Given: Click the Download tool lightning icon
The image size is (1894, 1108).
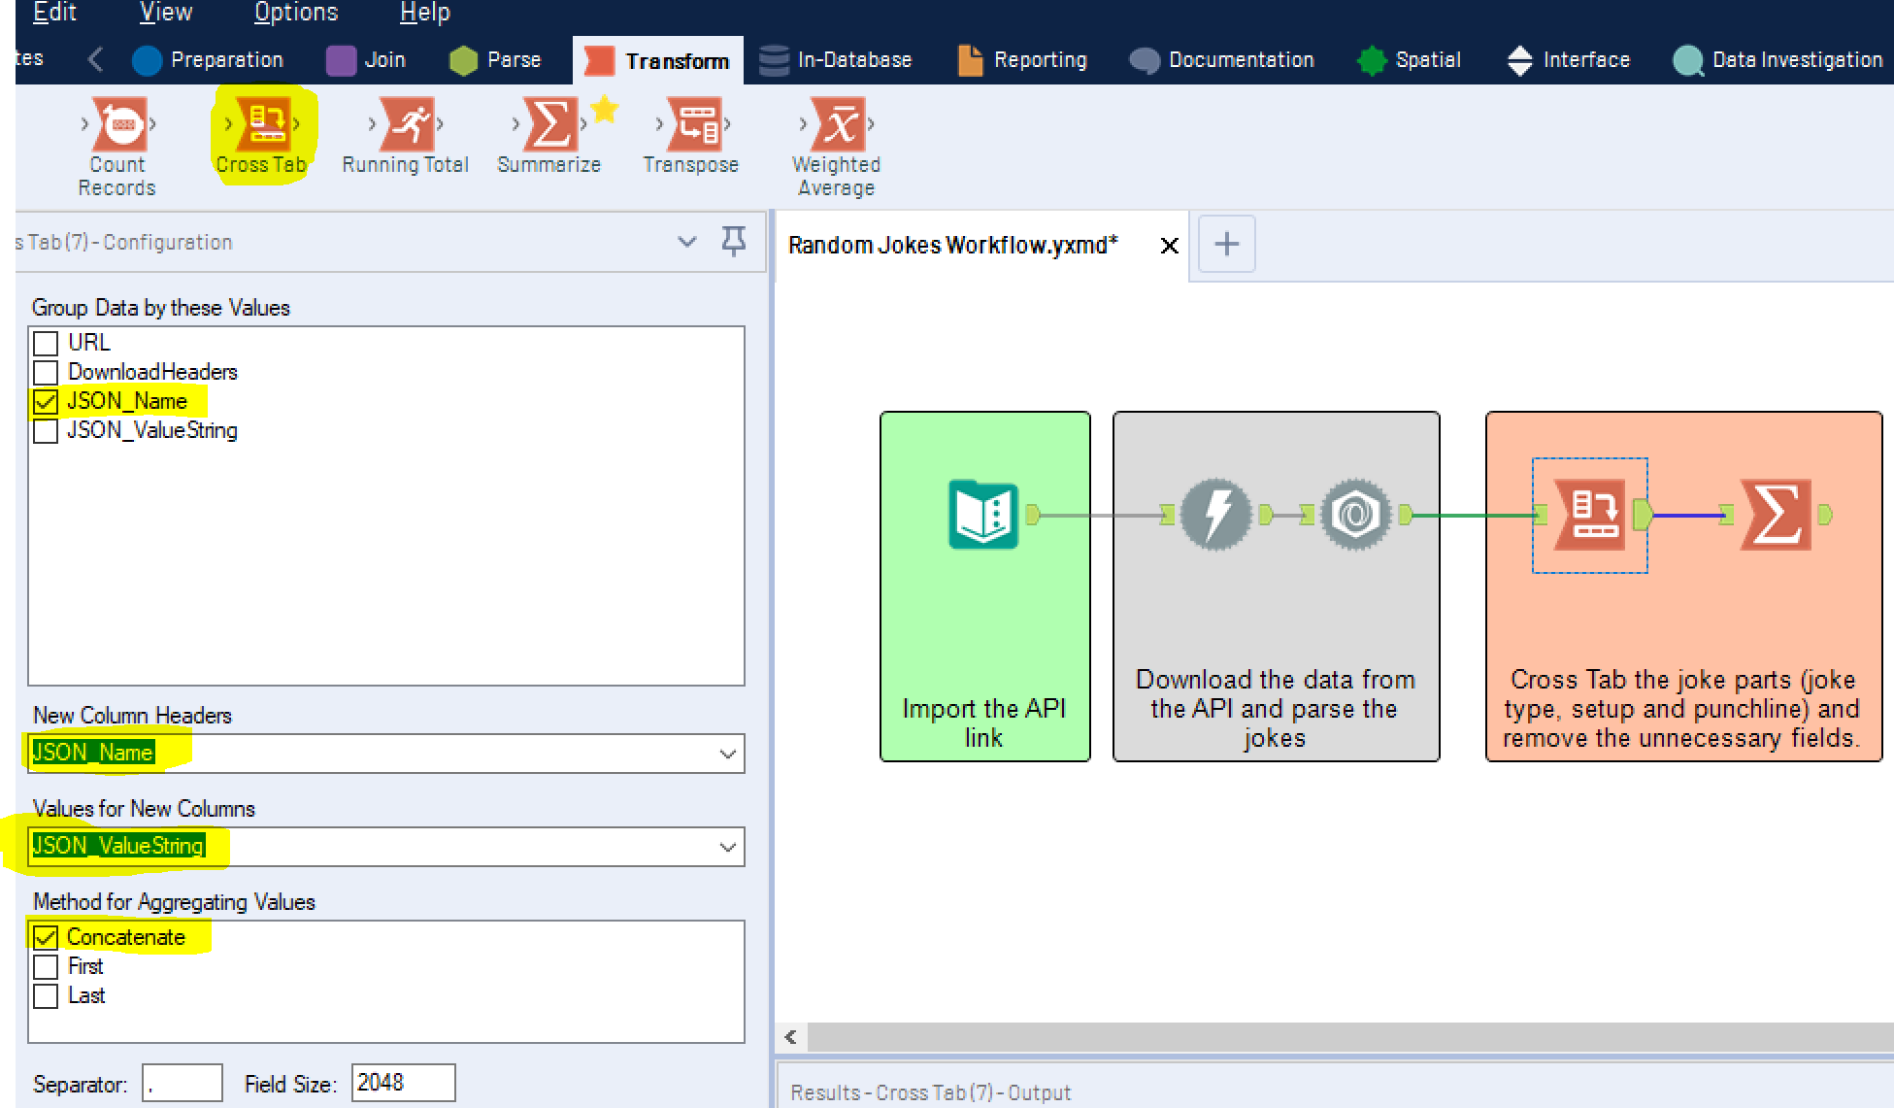Looking at the screenshot, I should coord(1214,514).
